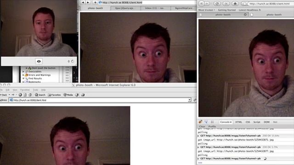Open the Firefox Home page button

pyautogui.click(x=235, y=4)
